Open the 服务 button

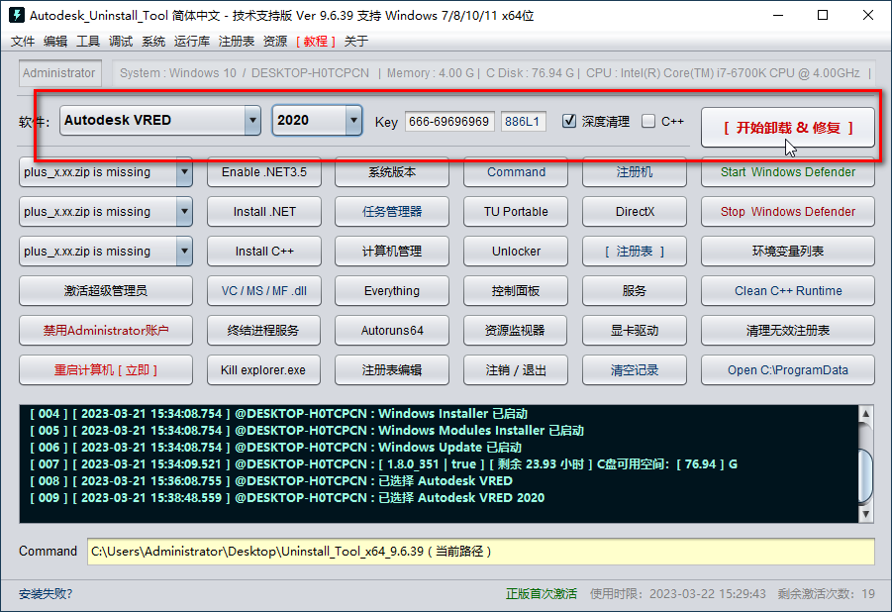635,291
